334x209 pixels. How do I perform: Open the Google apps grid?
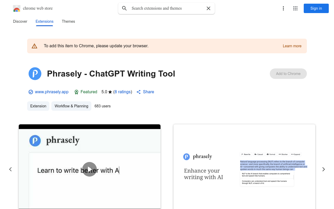[295, 8]
